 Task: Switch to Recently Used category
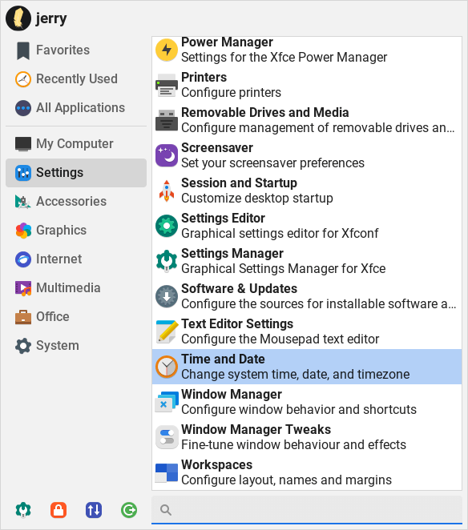(76, 78)
